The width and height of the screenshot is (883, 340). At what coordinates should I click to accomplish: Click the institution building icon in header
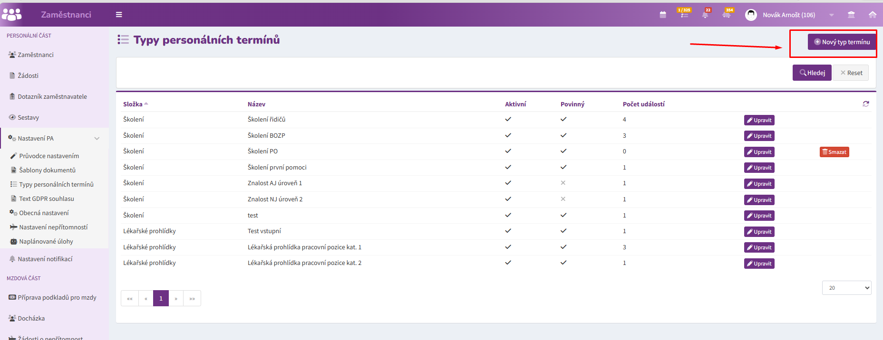coord(851,15)
